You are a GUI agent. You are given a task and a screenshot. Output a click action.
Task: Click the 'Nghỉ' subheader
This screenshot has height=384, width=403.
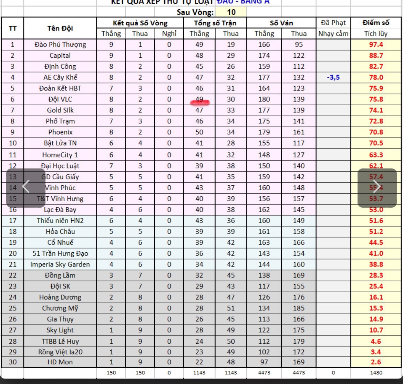tap(169, 34)
